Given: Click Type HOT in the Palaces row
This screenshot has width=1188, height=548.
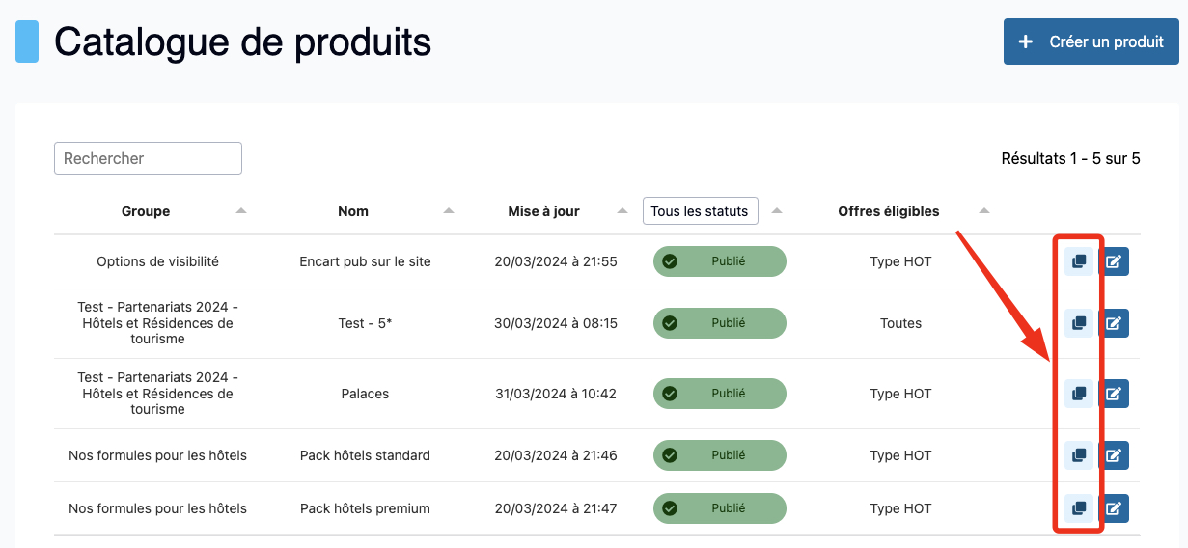Looking at the screenshot, I should pyautogui.click(x=901, y=394).
